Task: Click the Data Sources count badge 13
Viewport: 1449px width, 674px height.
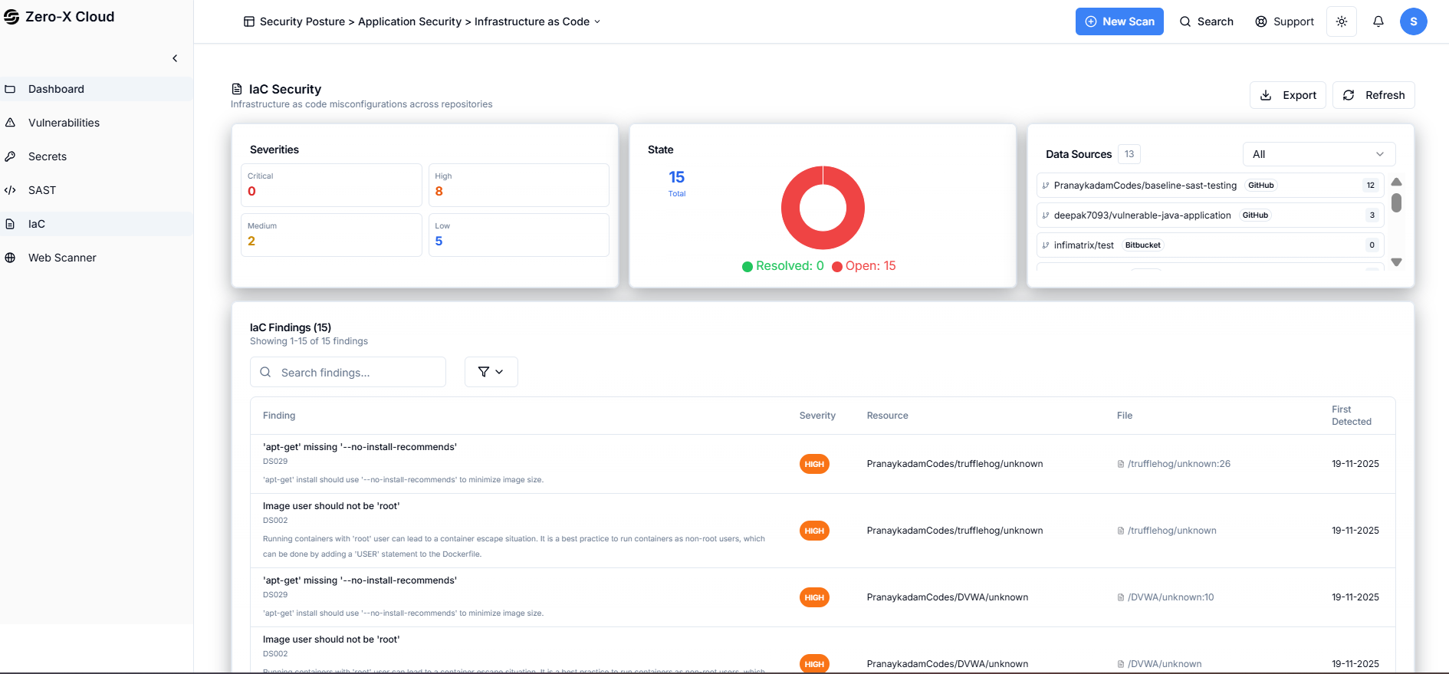Action: pyautogui.click(x=1129, y=154)
